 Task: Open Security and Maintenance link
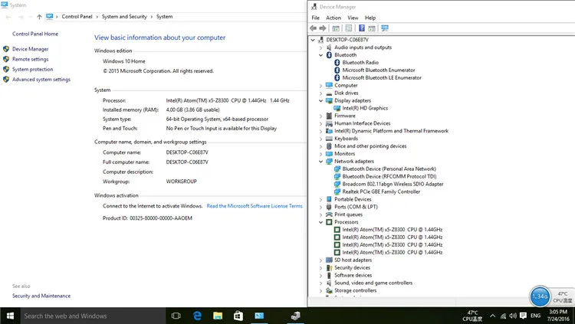tap(41, 296)
